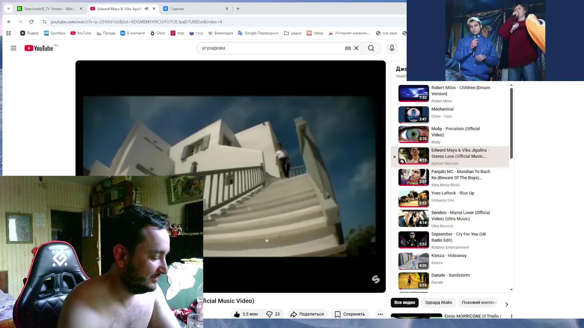This screenshot has width=584, height=328.
Task: Close the ReanimatoR_TV Stream tab
Action: (81, 9)
